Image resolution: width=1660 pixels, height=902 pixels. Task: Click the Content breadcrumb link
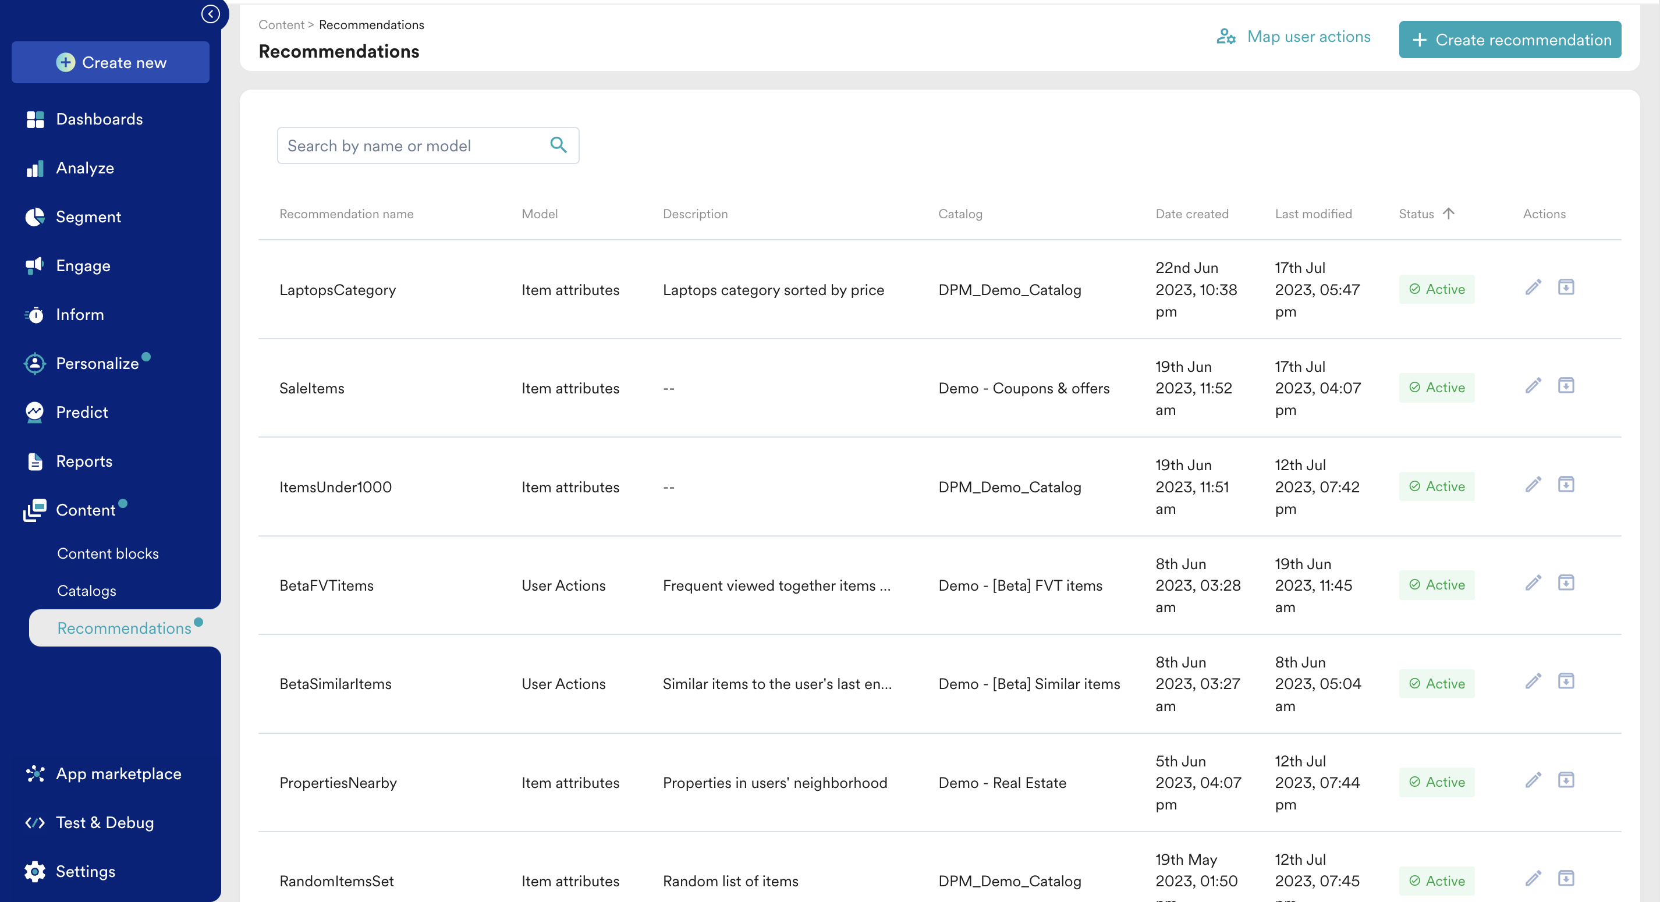(x=281, y=24)
